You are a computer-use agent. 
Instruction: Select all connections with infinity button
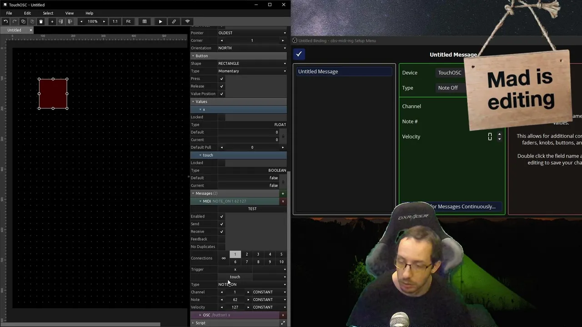click(x=223, y=258)
